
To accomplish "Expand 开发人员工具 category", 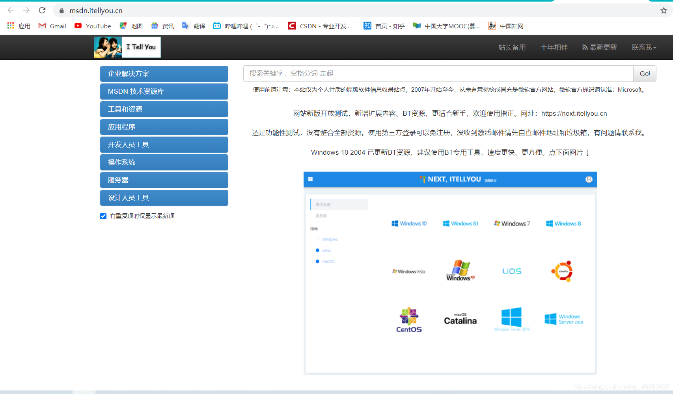I will 164,144.
